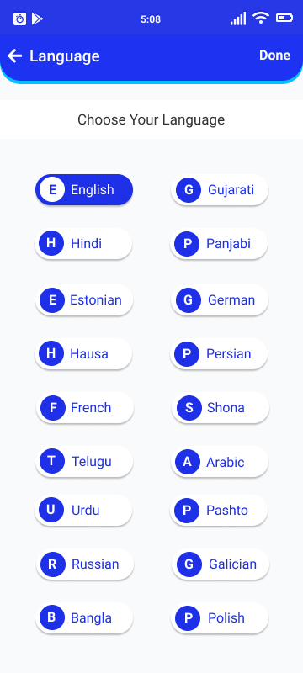Image resolution: width=303 pixels, height=673 pixels.
Task: Tap the circular P icon beside Panjabi
Action: (x=187, y=244)
